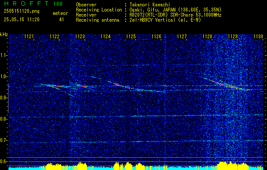Click the HROFFT title text
Screen dimensions: 267x170
[26, 3]
